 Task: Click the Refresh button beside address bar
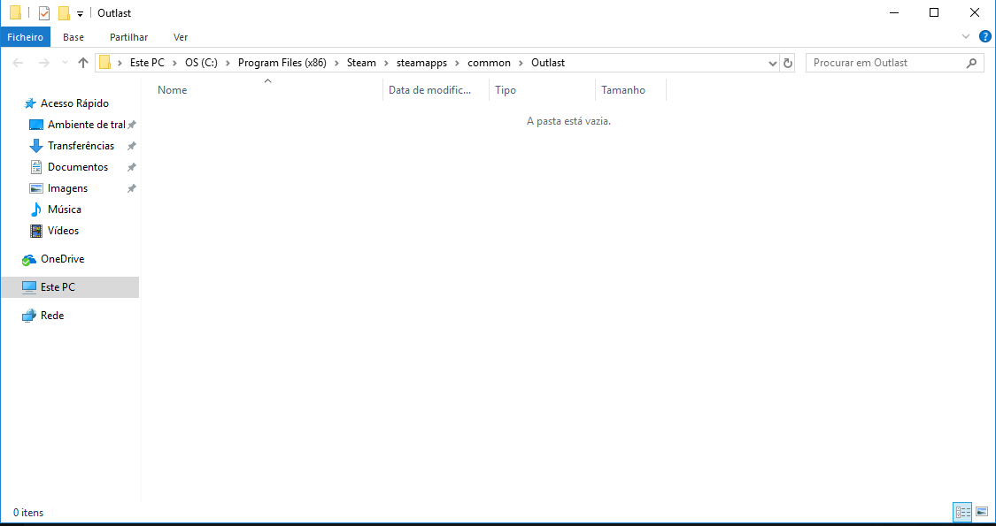(788, 63)
